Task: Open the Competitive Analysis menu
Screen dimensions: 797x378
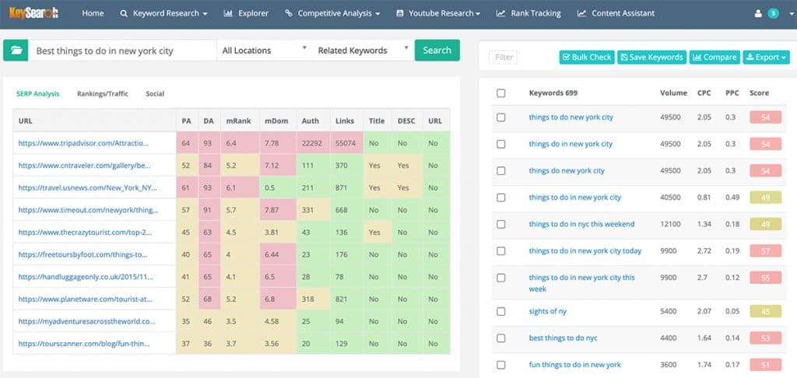Action: pos(333,14)
